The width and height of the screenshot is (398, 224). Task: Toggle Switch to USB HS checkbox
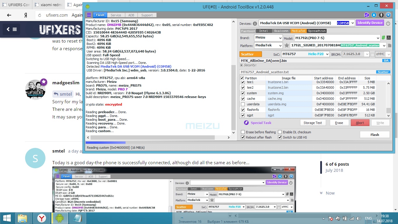click(280, 137)
